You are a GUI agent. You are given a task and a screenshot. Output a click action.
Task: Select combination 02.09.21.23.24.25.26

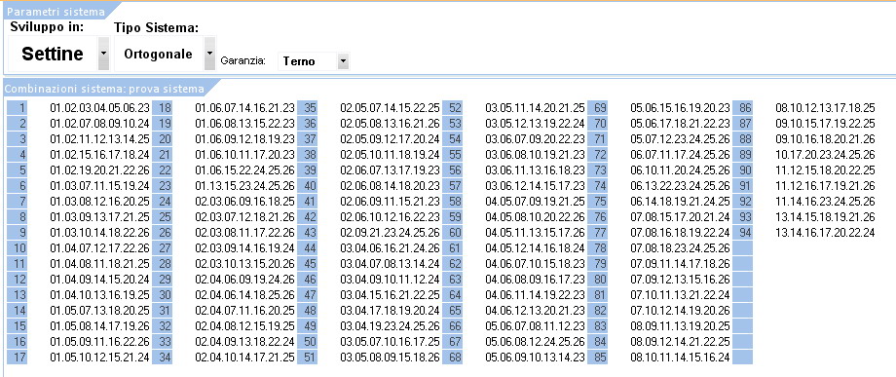(391, 233)
